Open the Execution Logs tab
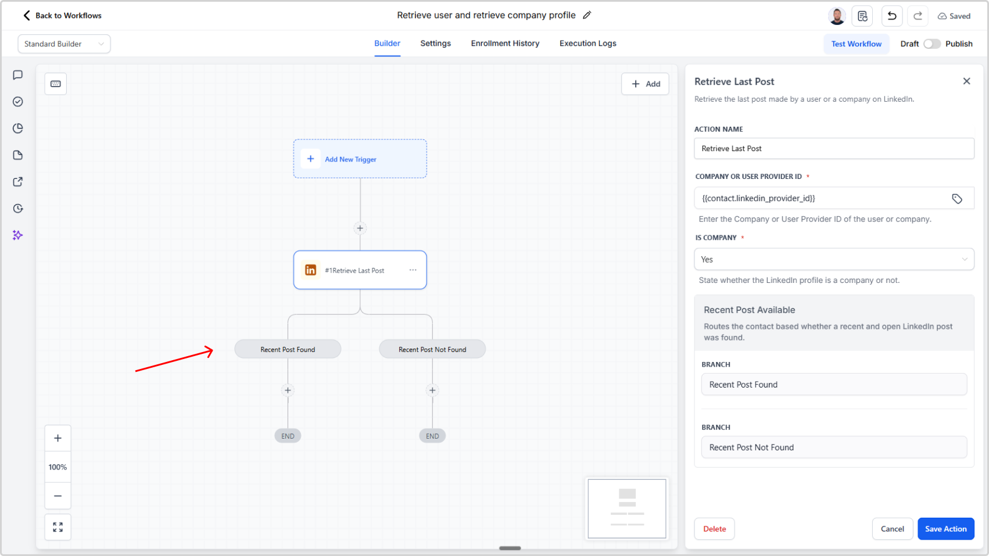This screenshot has height=556, width=989. 587,43
